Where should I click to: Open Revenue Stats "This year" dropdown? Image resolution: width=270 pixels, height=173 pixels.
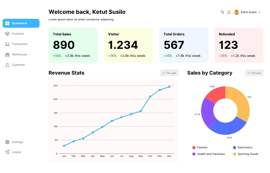169,73
